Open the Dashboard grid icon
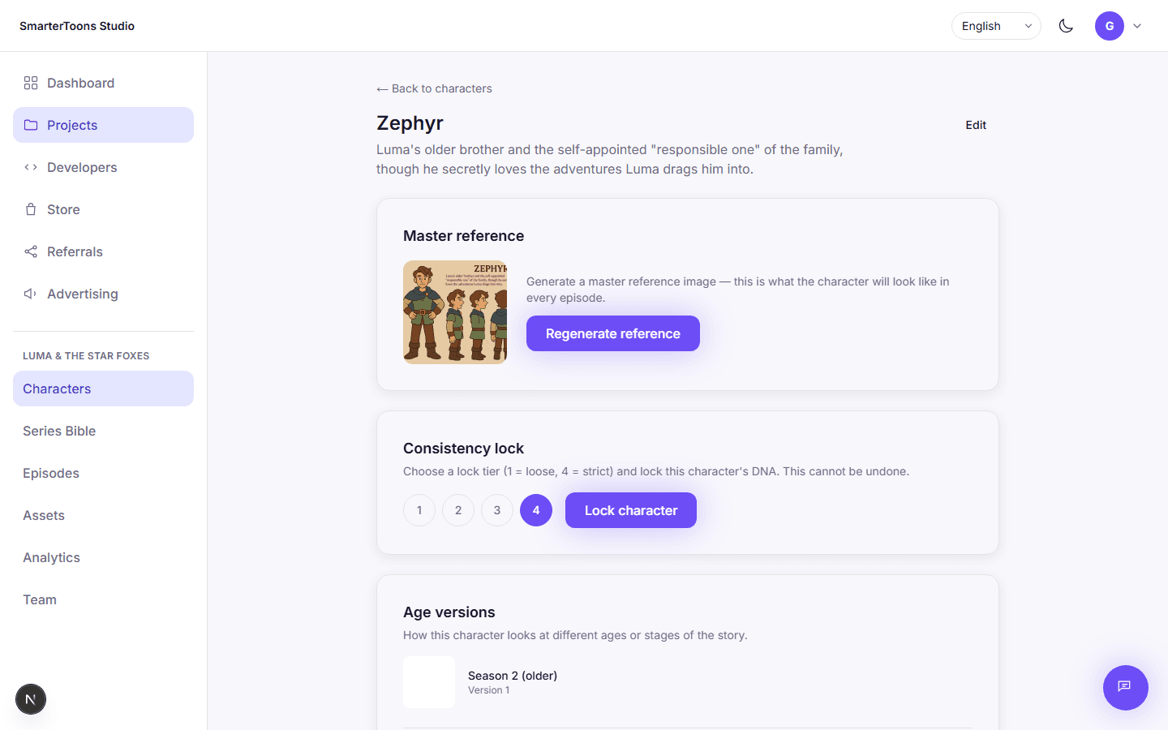Viewport: 1168px width, 730px height. (x=31, y=83)
